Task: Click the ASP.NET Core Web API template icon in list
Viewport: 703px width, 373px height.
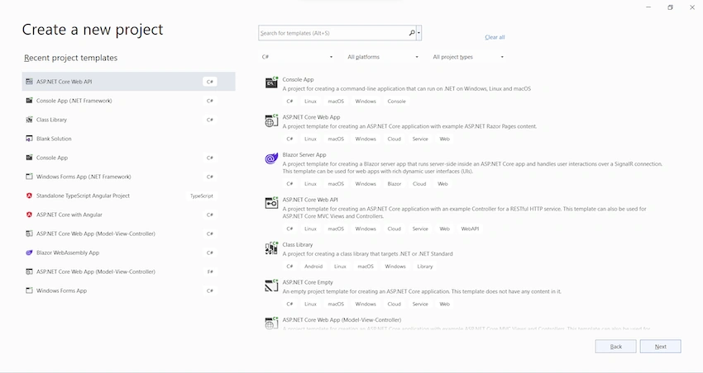Action: click(271, 203)
